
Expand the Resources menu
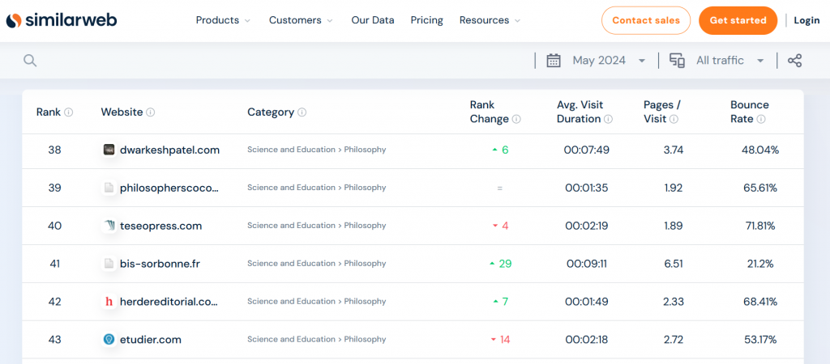coord(490,20)
